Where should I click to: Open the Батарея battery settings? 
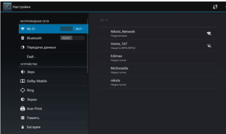coord(53,127)
